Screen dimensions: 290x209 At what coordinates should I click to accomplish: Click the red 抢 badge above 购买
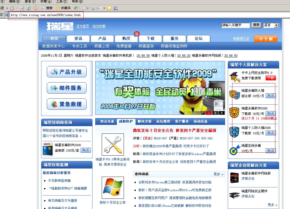(x=137, y=34)
